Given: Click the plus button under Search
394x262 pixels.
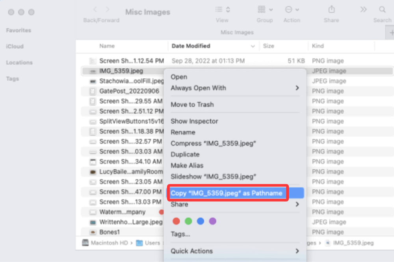Looking at the screenshot, I should [x=390, y=33].
